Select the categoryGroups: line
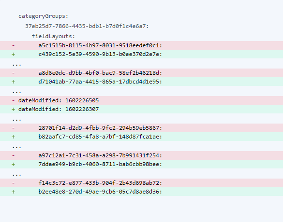283x222 pixels. 44,16
